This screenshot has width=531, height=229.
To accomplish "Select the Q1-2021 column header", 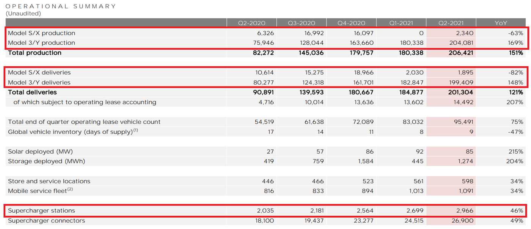I will [401, 23].
